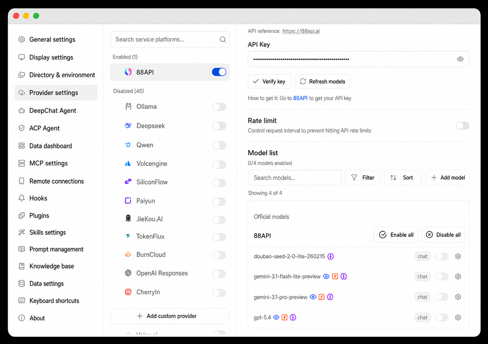The width and height of the screenshot is (488, 344).
Task: Click the vision eye icon beside gemini-3.1-pro-preview
Action: coord(313,297)
